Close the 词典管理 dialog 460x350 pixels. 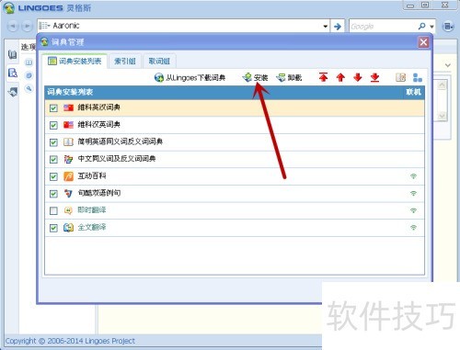pos(423,42)
